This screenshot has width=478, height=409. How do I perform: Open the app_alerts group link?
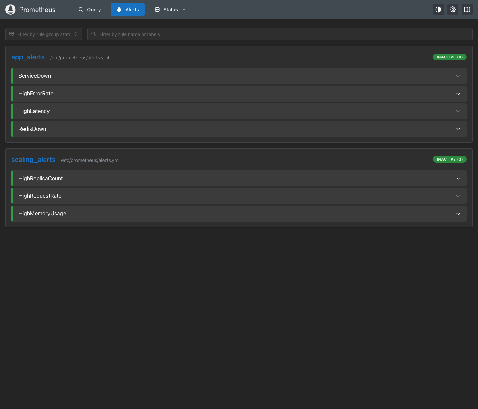(x=28, y=57)
